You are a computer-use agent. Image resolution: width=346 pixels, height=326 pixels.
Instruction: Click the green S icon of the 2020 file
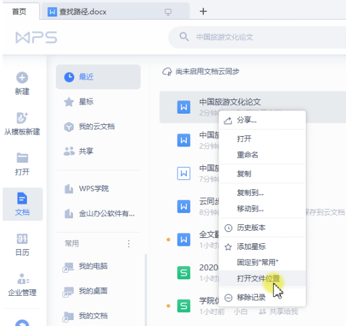[x=184, y=273]
